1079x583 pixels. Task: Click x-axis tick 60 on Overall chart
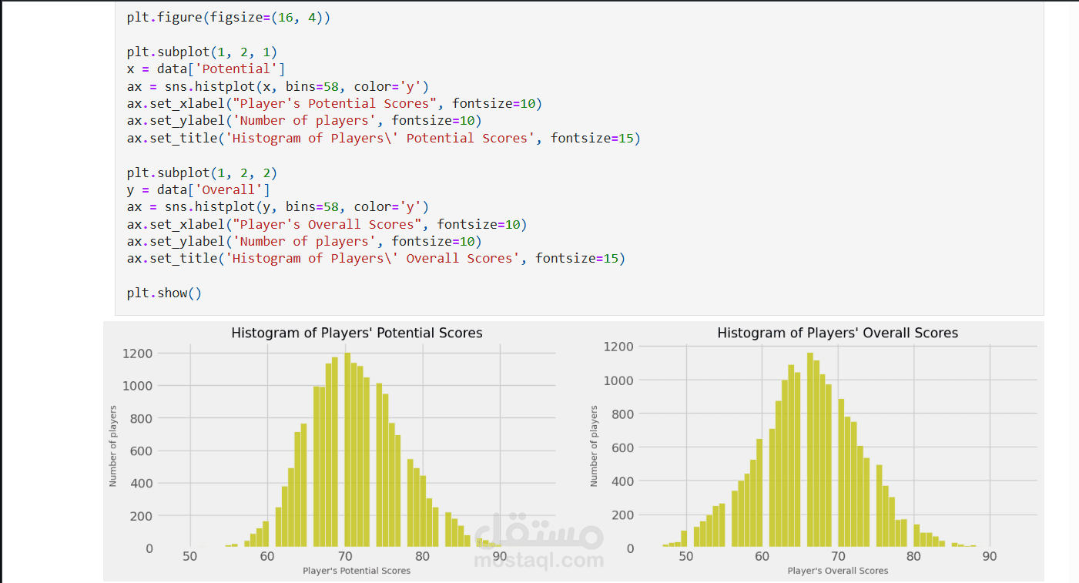point(762,556)
